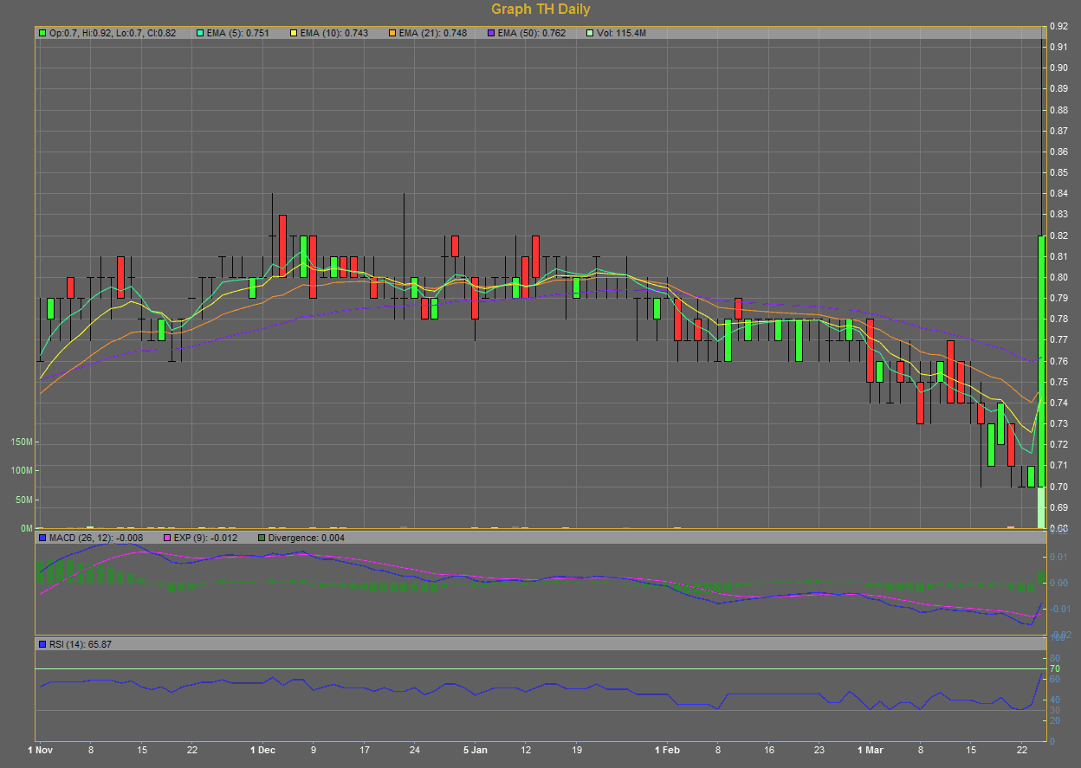Image resolution: width=1081 pixels, height=768 pixels.
Task: Select the Vol: 115.4M legend label
Action: [x=621, y=33]
